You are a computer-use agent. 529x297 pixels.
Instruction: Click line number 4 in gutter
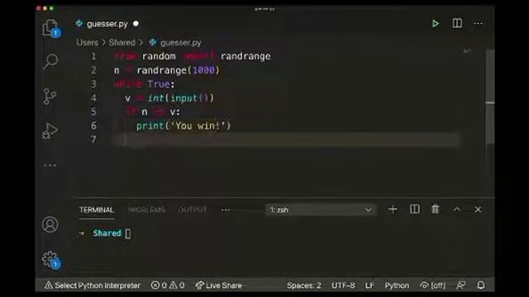point(93,98)
